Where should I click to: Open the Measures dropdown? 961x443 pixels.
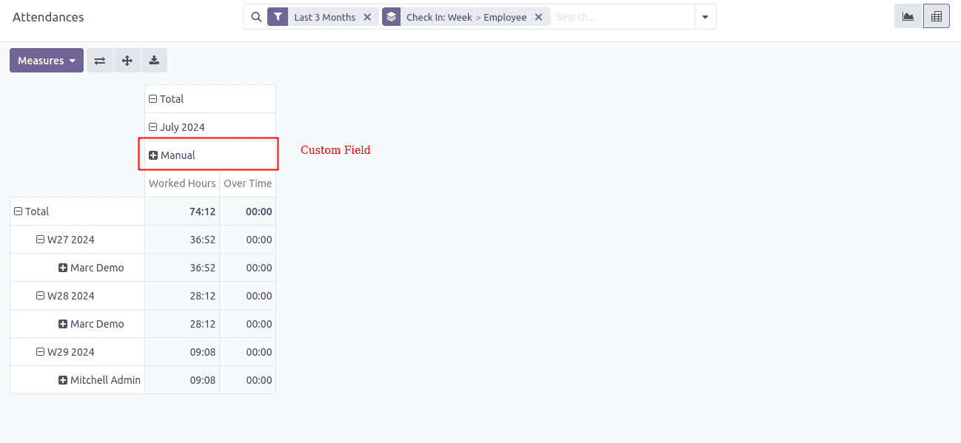click(47, 61)
